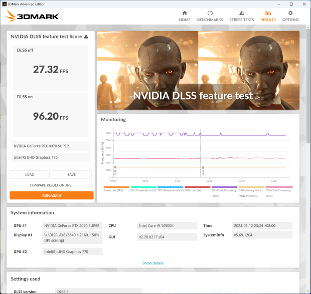Open the Show details link
311x294 pixels.
[x=153, y=263]
